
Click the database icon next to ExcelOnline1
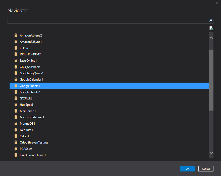tap(16, 60)
